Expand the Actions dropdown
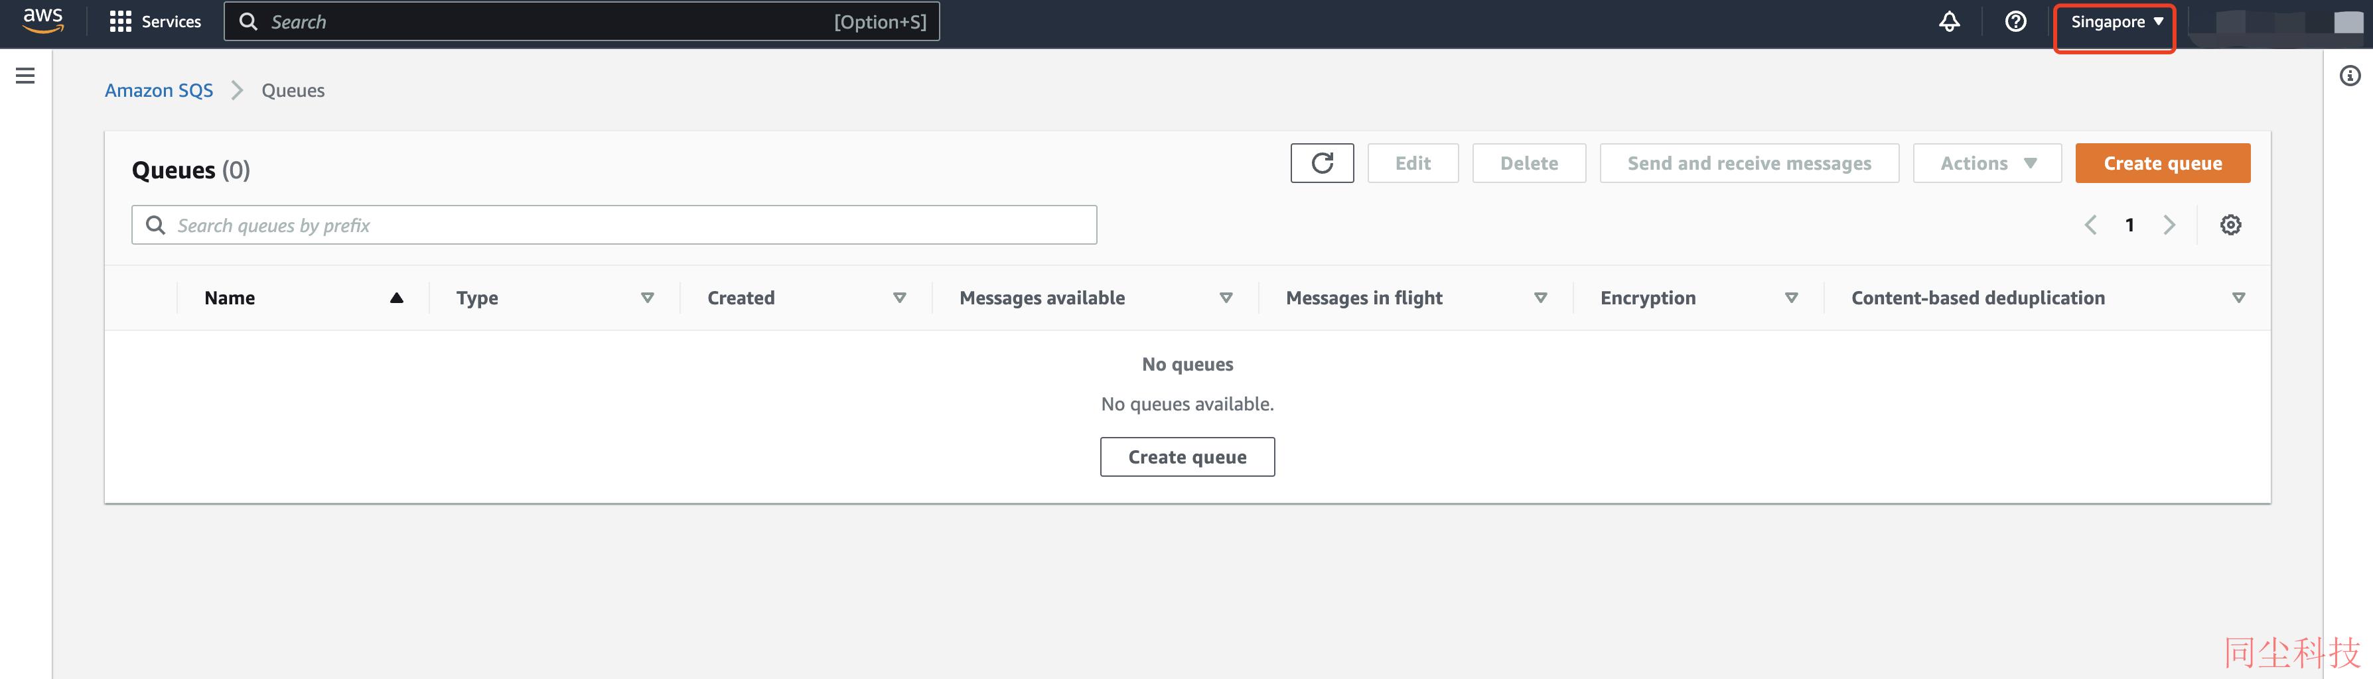Image resolution: width=2373 pixels, height=679 pixels. click(1987, 163)
